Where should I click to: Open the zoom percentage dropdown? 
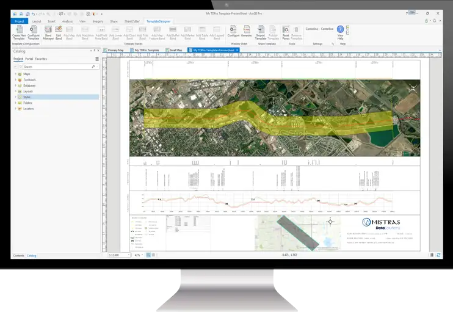coord(142,255)
